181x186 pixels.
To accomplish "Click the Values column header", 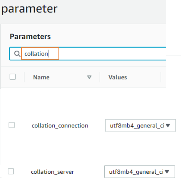I will click(118, 77).
